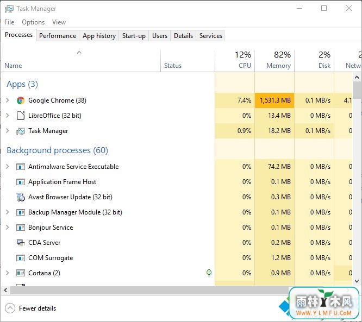
Task: Switch to the Users tab
Action: tap(160, 36)
